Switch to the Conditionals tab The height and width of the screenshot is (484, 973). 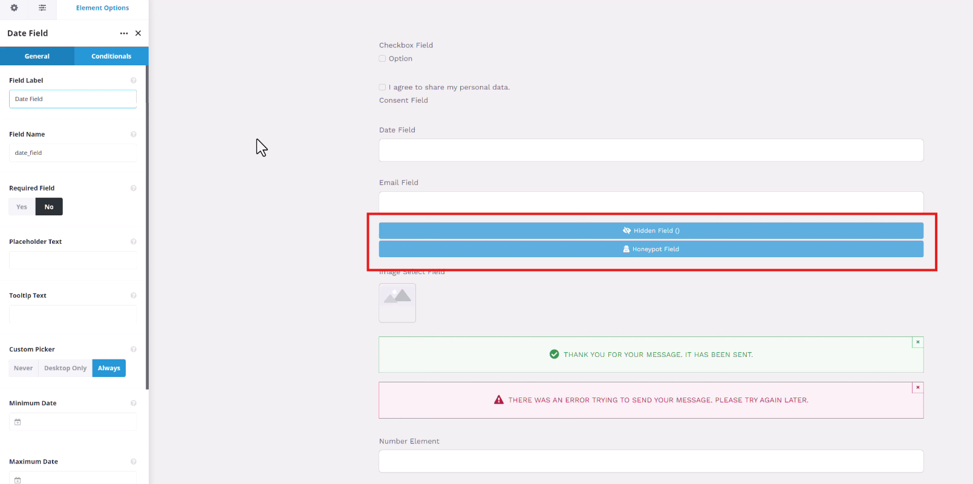[x=111, y=56]
